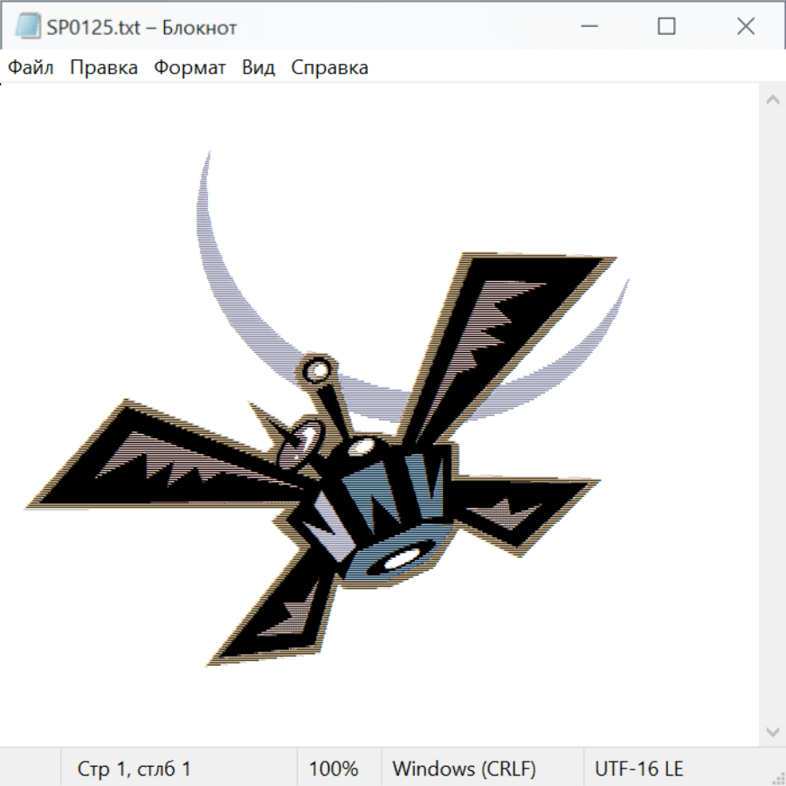Click the 100% zoom indicator
786x786 pixels.
point(334,769)
